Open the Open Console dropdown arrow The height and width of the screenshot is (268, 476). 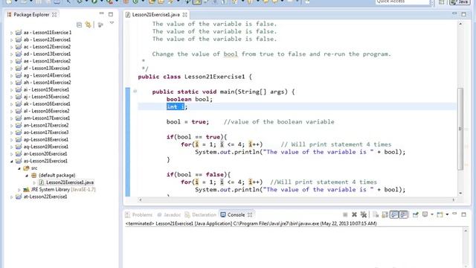[447, 215]
